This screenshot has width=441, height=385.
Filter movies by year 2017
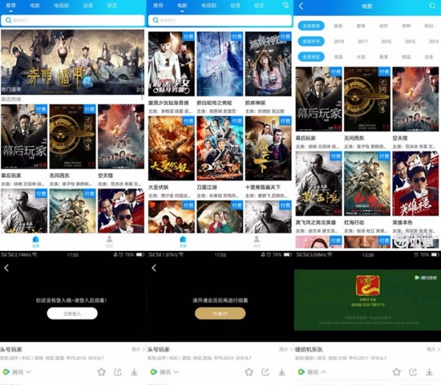363,41
